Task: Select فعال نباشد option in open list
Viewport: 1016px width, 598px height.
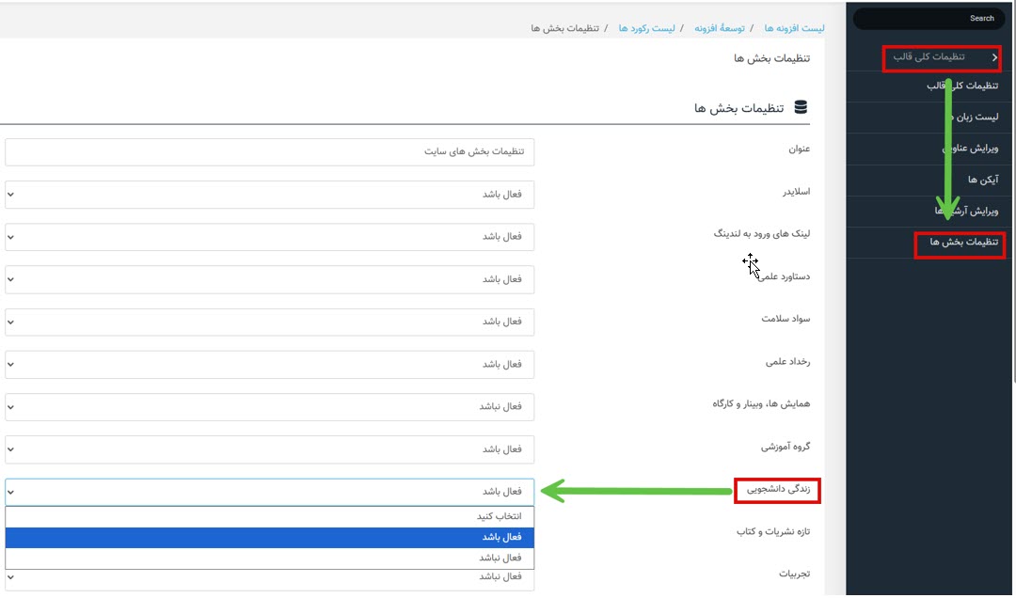Action: click(x=269, y=558)
